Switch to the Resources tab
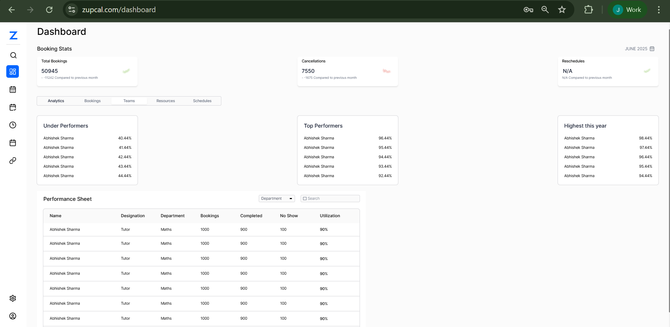This screenshot has width=670, height=327. point(165,101)
